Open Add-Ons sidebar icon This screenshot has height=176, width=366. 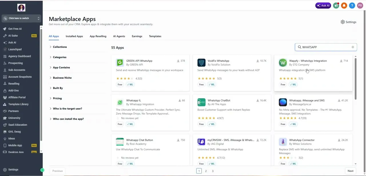(x=5, y=91)
